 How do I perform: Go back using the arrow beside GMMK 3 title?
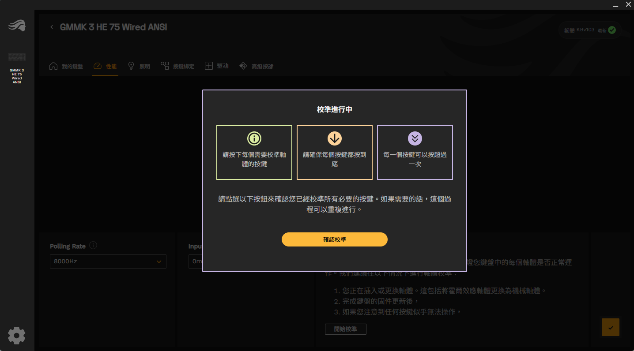point(52,27)
